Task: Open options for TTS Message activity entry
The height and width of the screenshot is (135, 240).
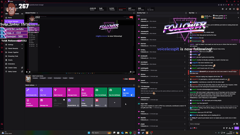Action: [185, 87]
